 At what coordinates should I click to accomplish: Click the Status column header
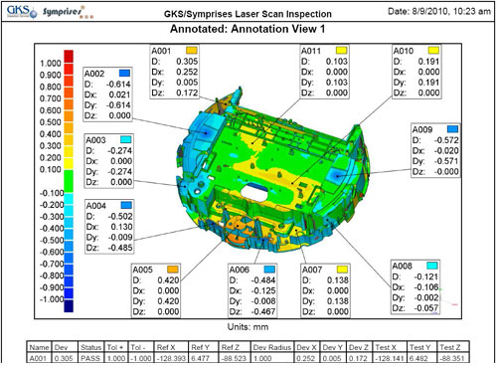(90, 347)
